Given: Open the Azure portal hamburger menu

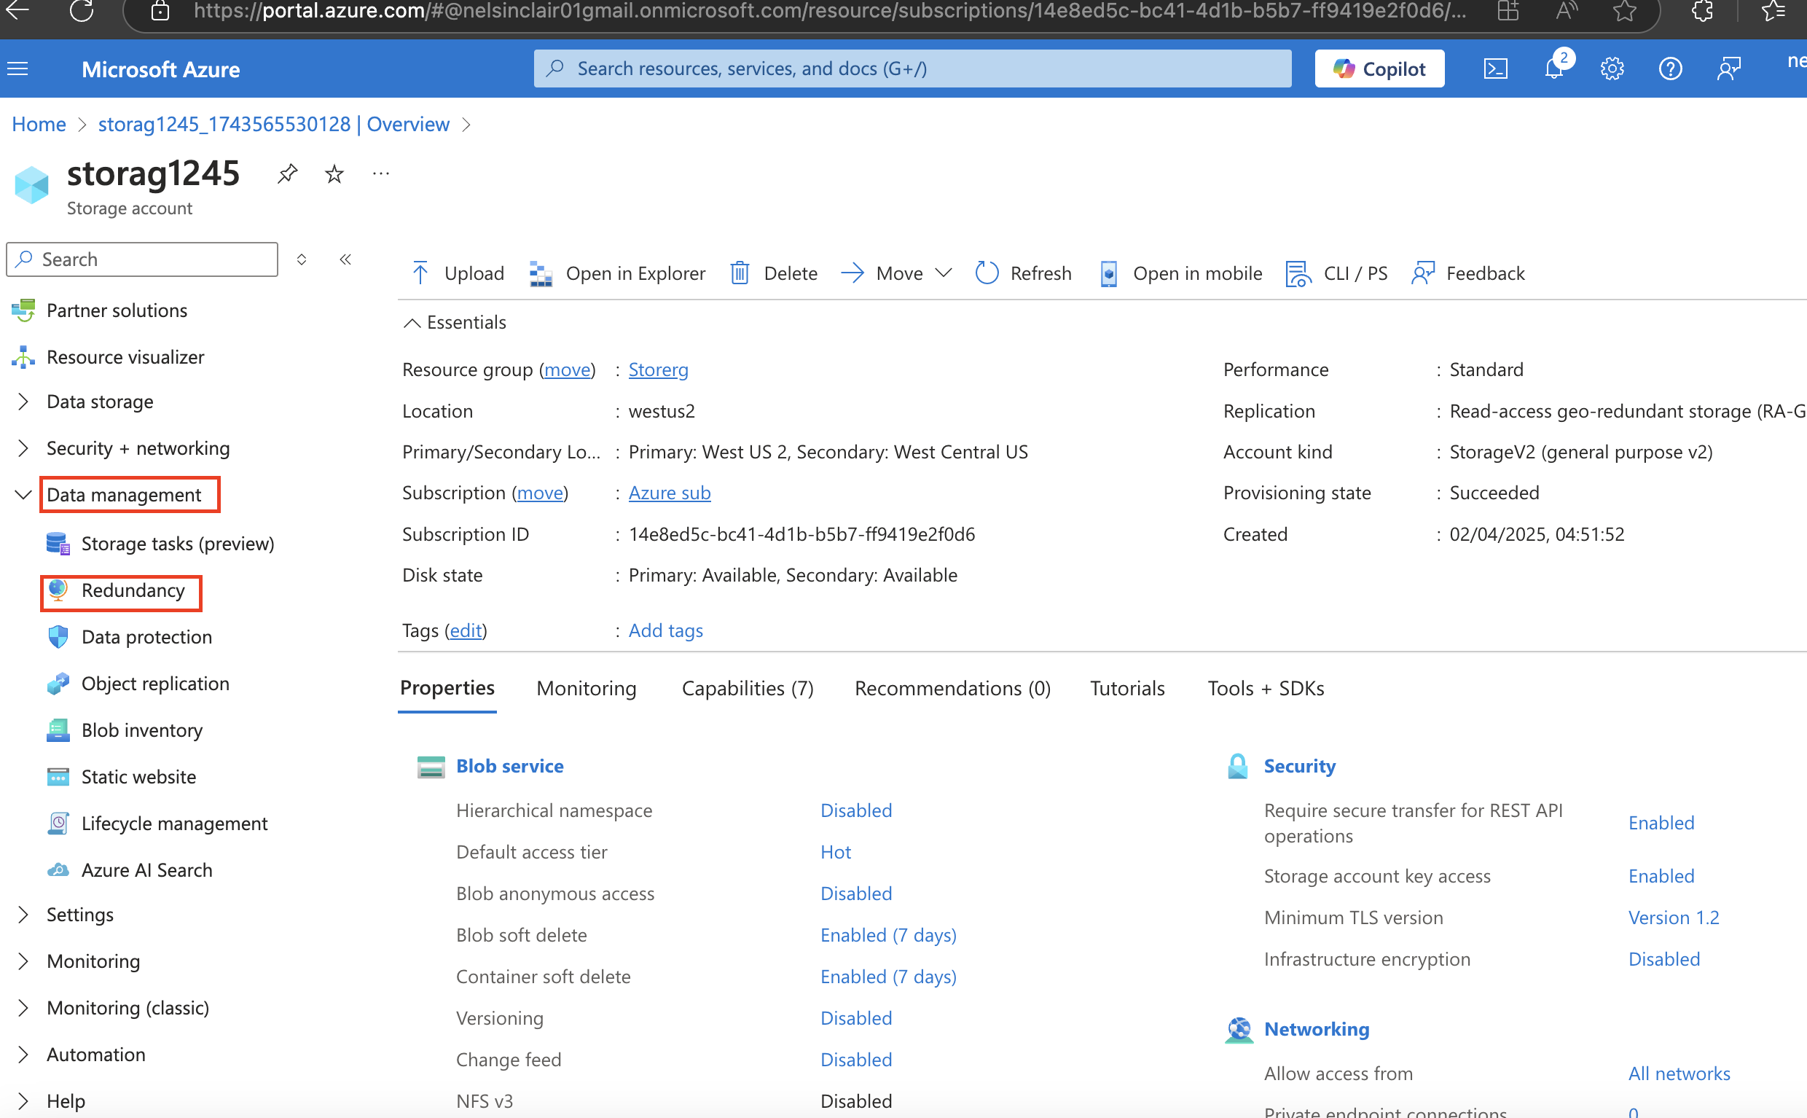Looking at the screenshot, I should coord(17,69).
